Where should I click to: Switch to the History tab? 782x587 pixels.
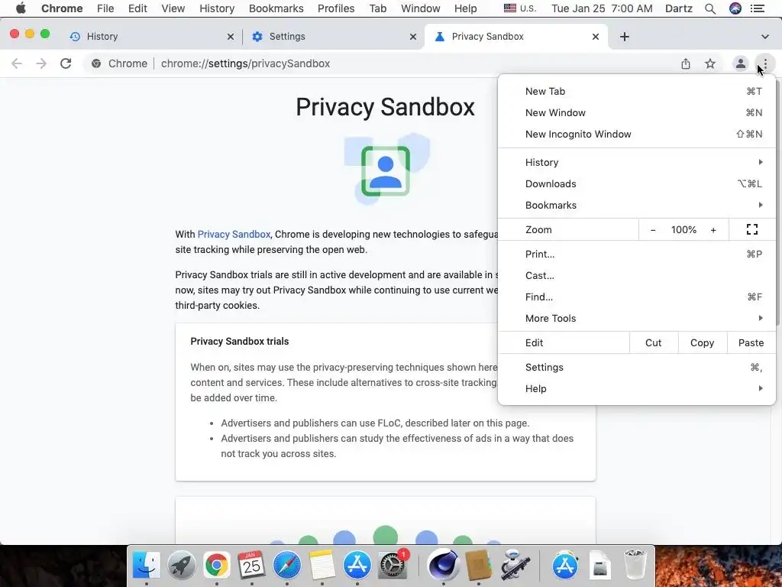point(152,37)
